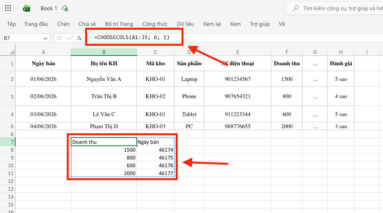Screen dimensions: 383x213
Task: Select cell 03/06/2026
Action: point(43,114)
